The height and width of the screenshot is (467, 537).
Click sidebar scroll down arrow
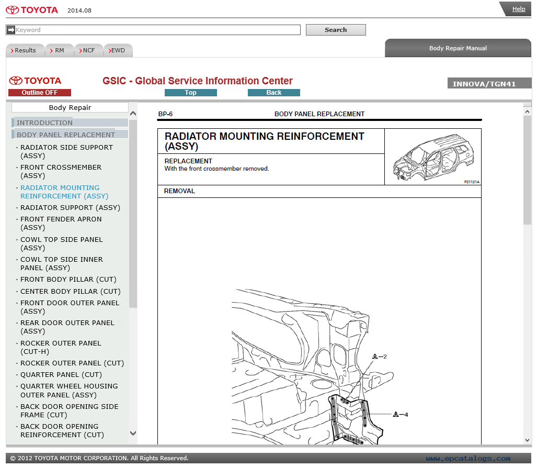click(x=133, y=433)
